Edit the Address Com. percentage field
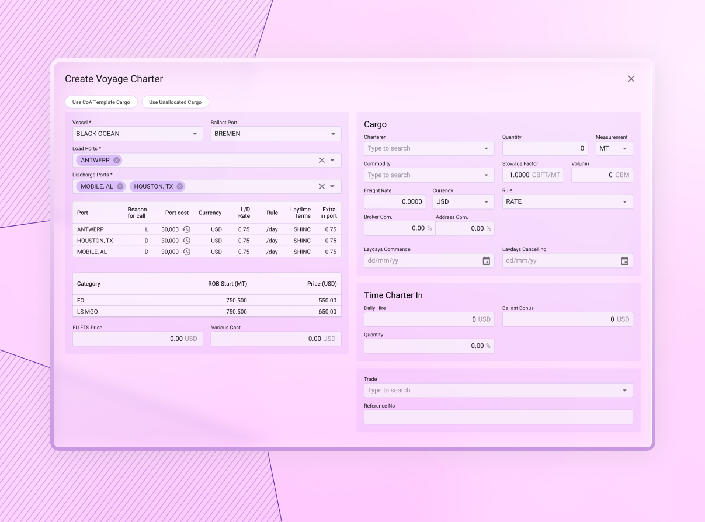The image size is (705, 522). pos(465,228)
